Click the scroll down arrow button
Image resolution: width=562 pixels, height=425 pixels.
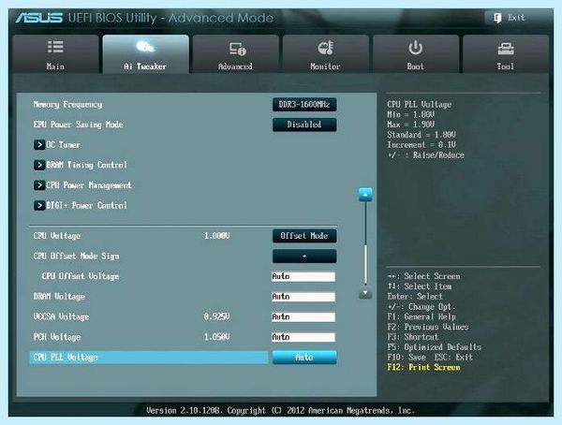pyautogui.click(x=365, y=293)
